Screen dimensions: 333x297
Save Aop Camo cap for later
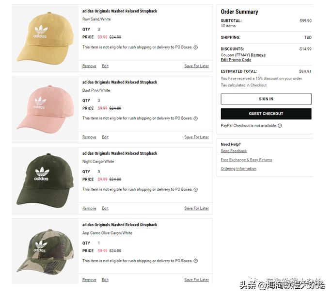[196, 280]
